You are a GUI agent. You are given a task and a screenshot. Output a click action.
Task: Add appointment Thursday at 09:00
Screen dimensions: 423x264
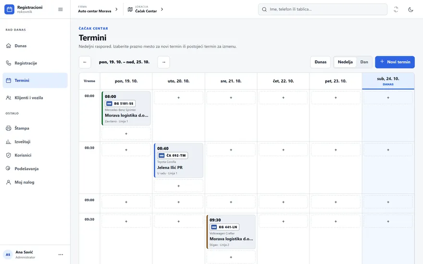tap(283, 202)
